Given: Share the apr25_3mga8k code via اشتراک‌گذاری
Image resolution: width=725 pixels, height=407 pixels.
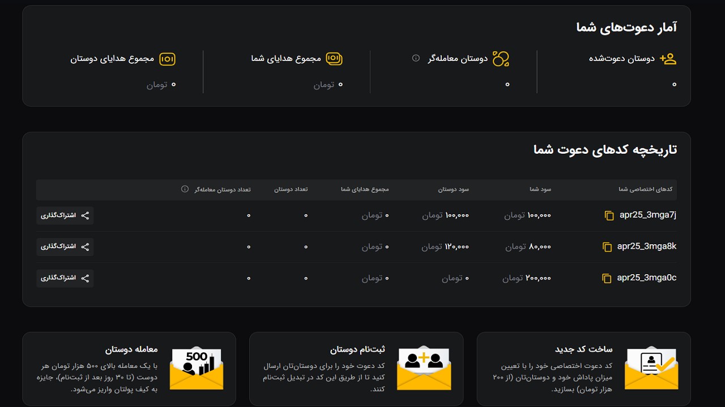Looking at the screenshot, I should (x=65, y=247).
